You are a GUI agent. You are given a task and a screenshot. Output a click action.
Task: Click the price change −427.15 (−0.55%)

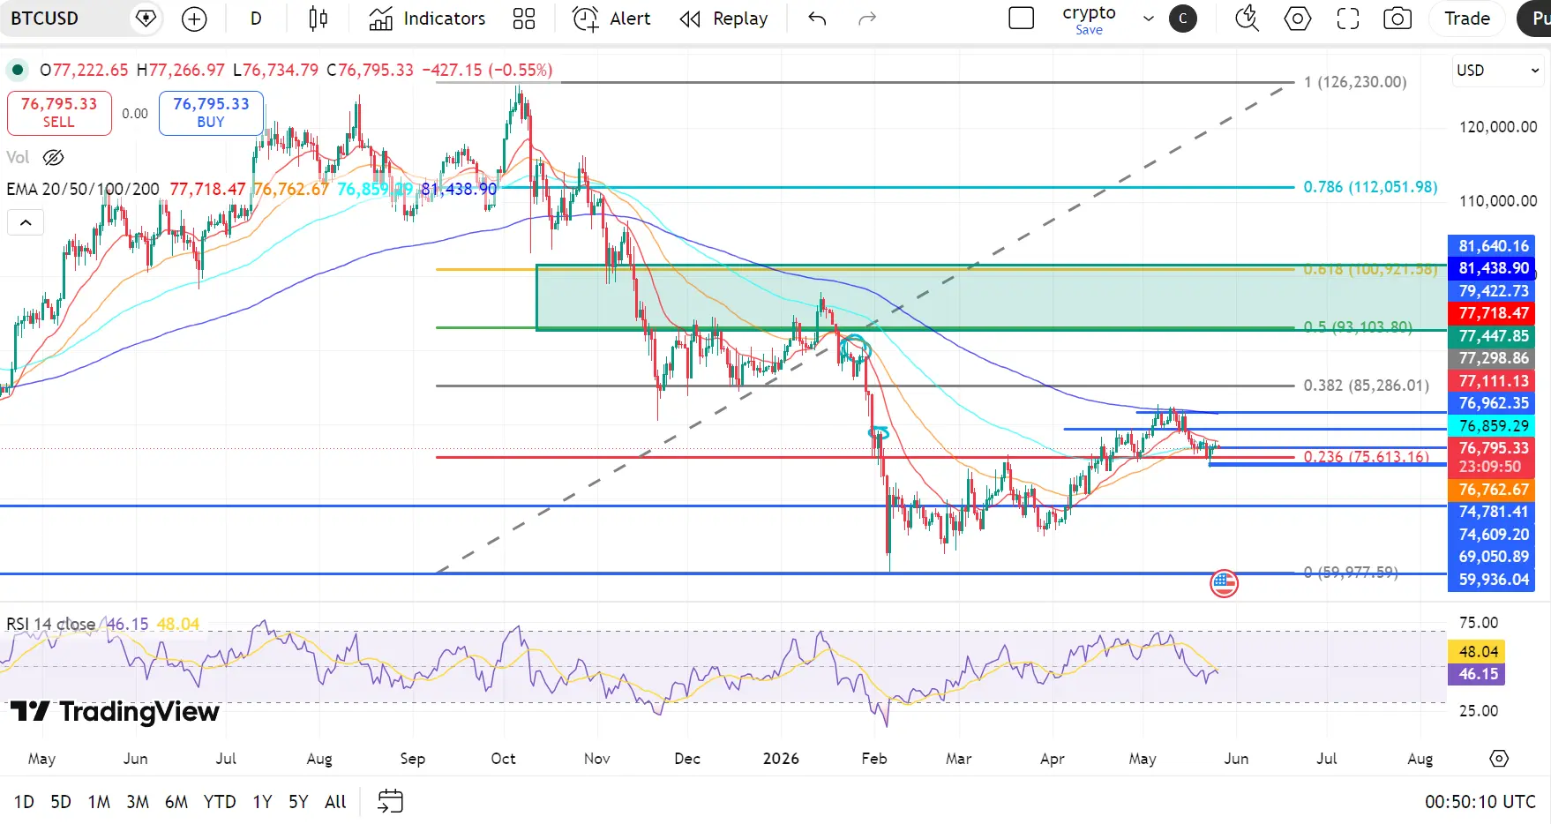coord(487,70)
